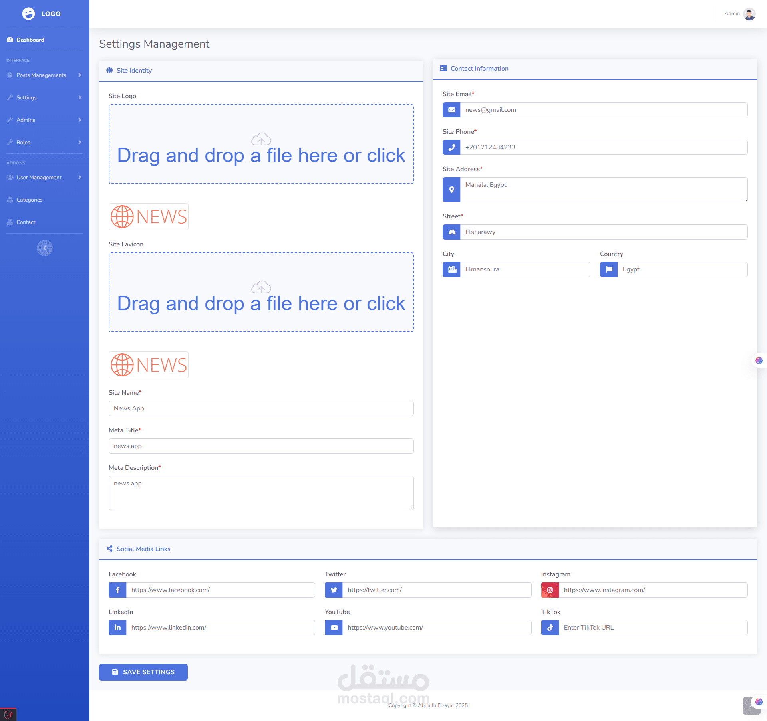Focus the Site Name input field

[x=261, y=408]
